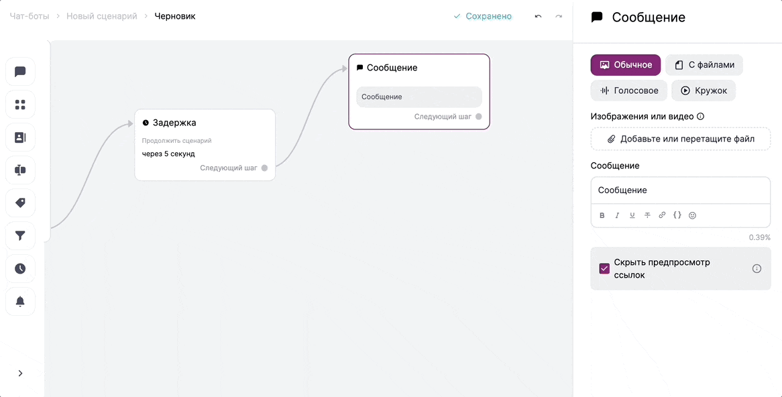Click message preview inside Сообщение node
Screen dimensions: 782x397
point(419,97)
